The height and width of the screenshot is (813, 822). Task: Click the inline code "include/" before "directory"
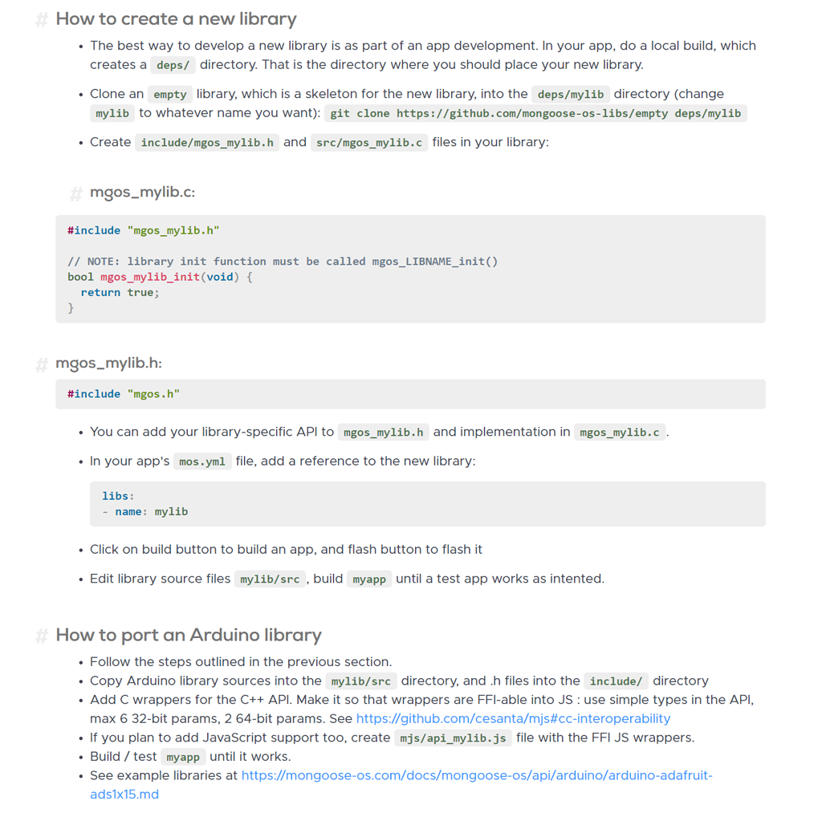pos(616,681)
